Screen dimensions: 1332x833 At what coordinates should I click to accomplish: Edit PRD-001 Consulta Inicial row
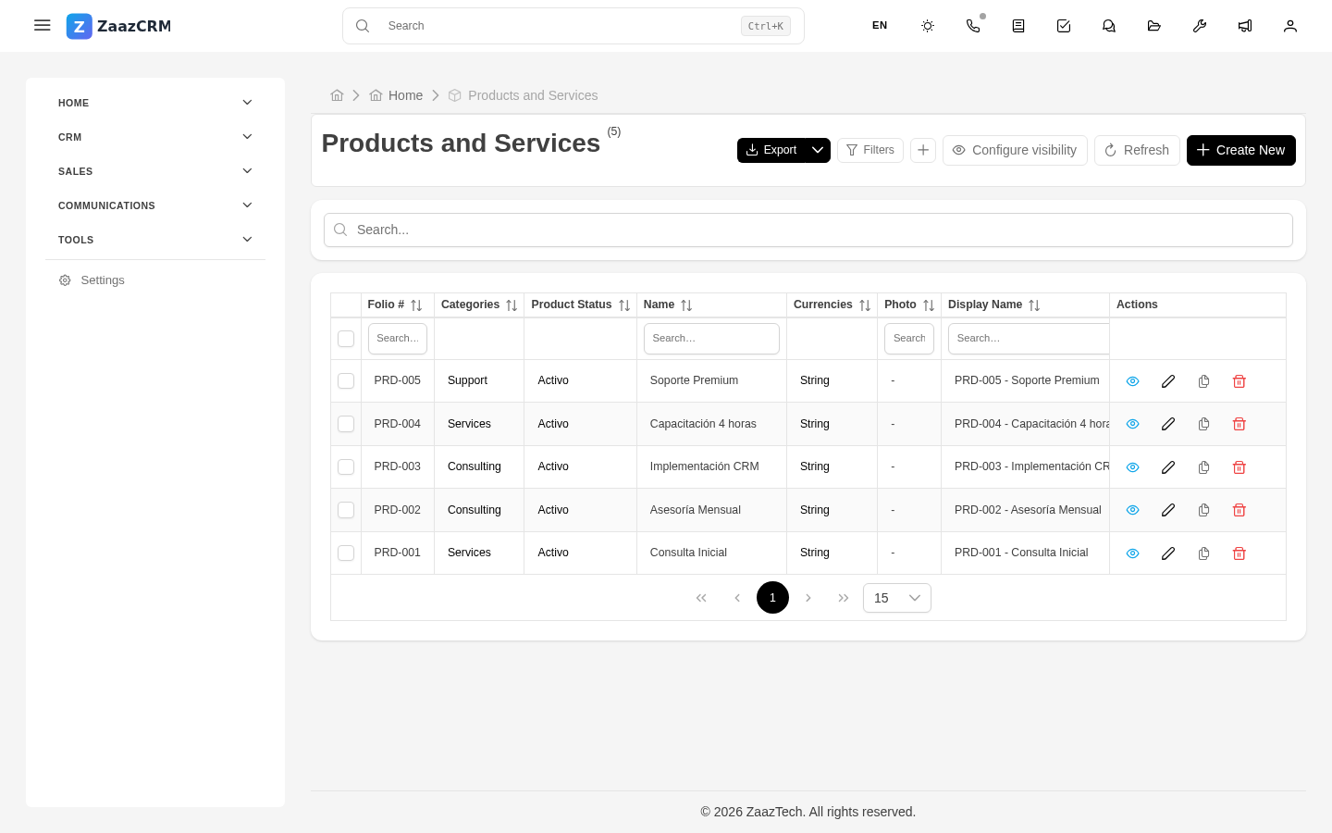click(x=1168, y=553)
